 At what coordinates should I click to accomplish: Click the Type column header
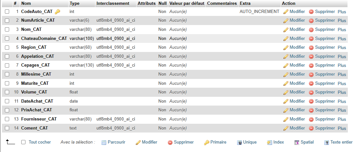click(74, 3)
